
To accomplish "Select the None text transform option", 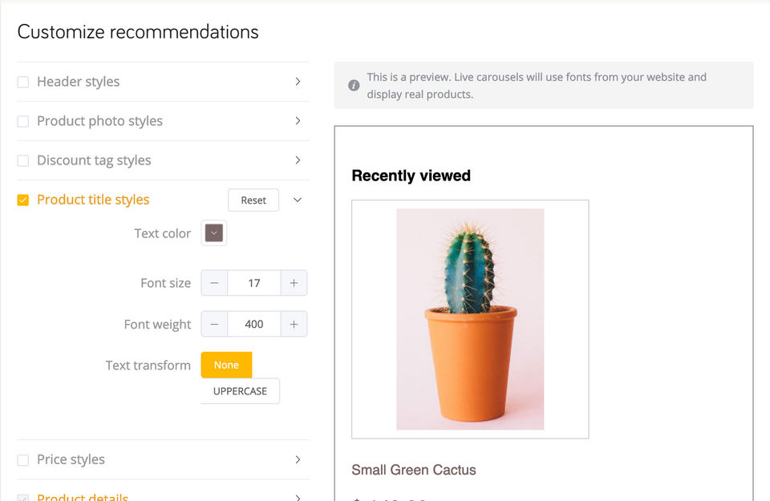I will 226,365.
